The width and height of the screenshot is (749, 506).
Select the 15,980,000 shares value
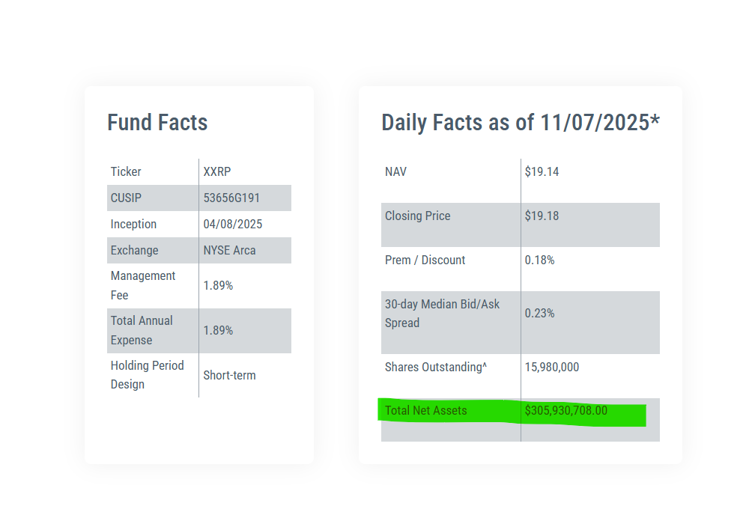551,368
